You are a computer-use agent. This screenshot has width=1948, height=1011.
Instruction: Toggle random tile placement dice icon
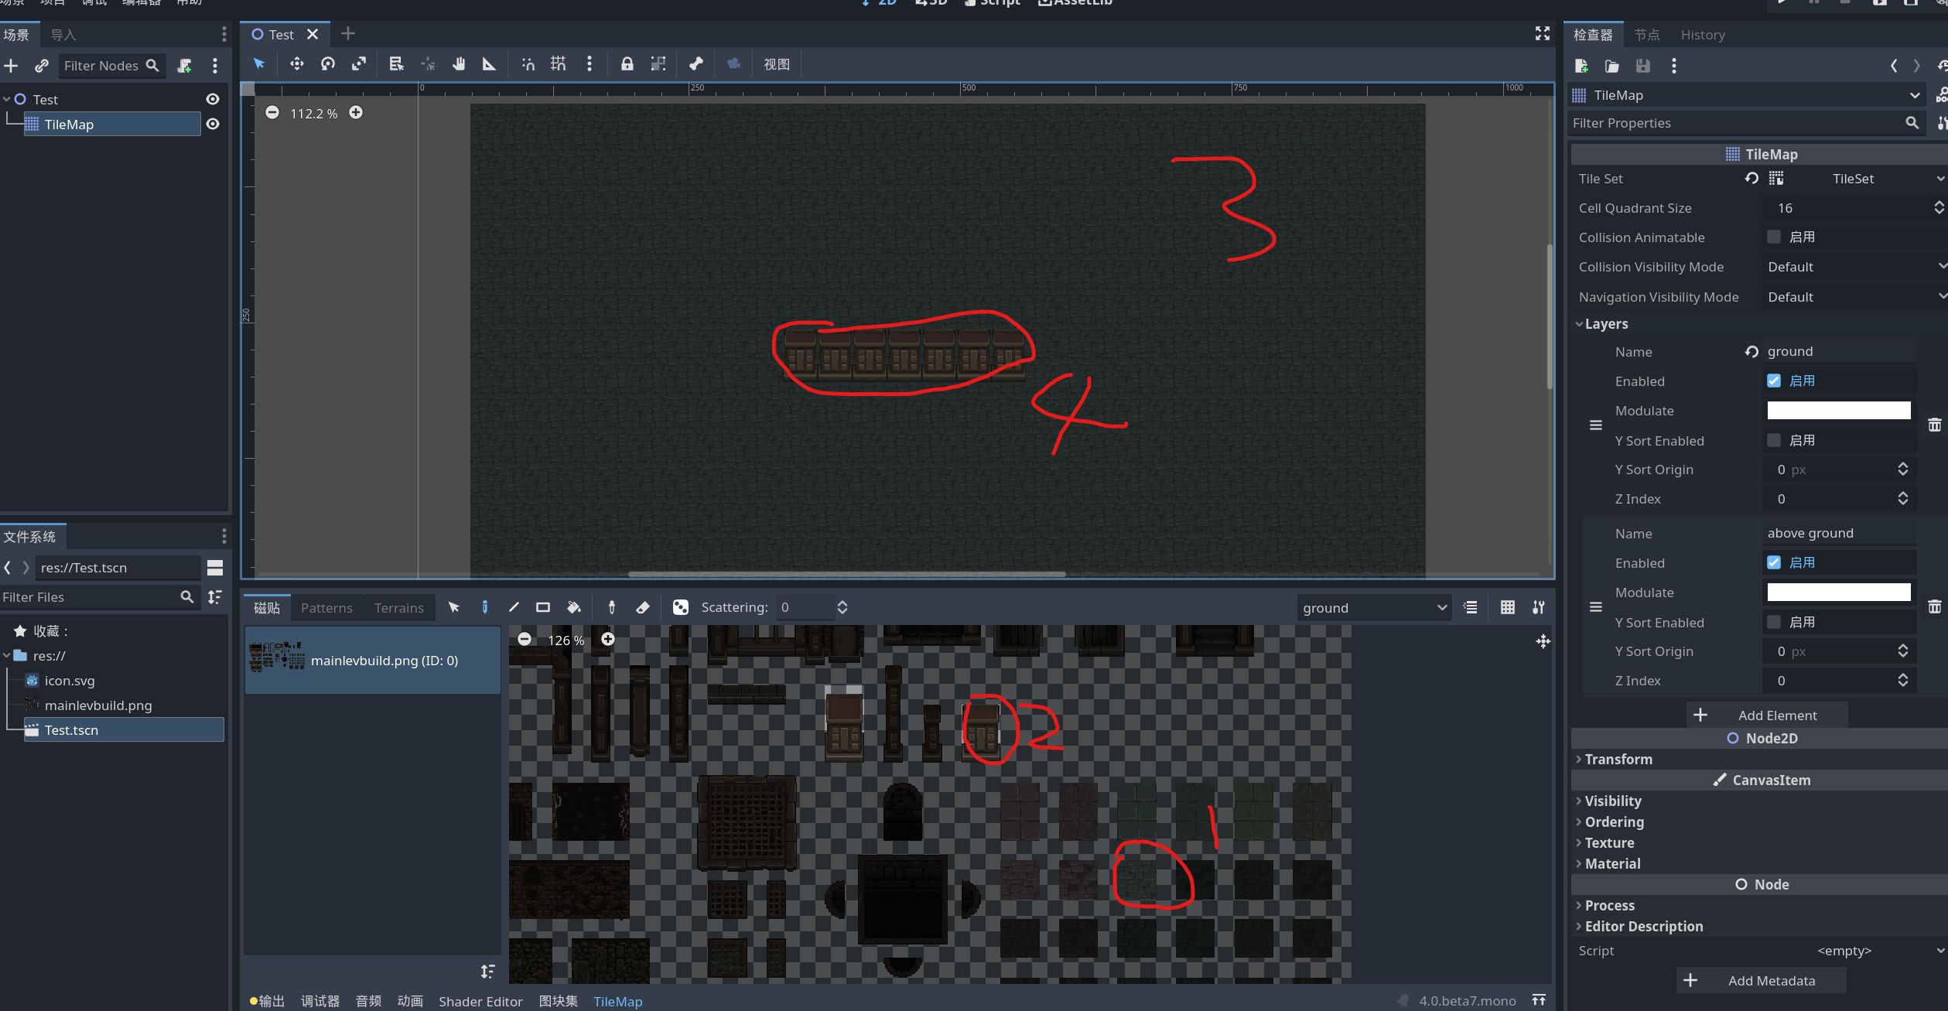click(681, 607)
